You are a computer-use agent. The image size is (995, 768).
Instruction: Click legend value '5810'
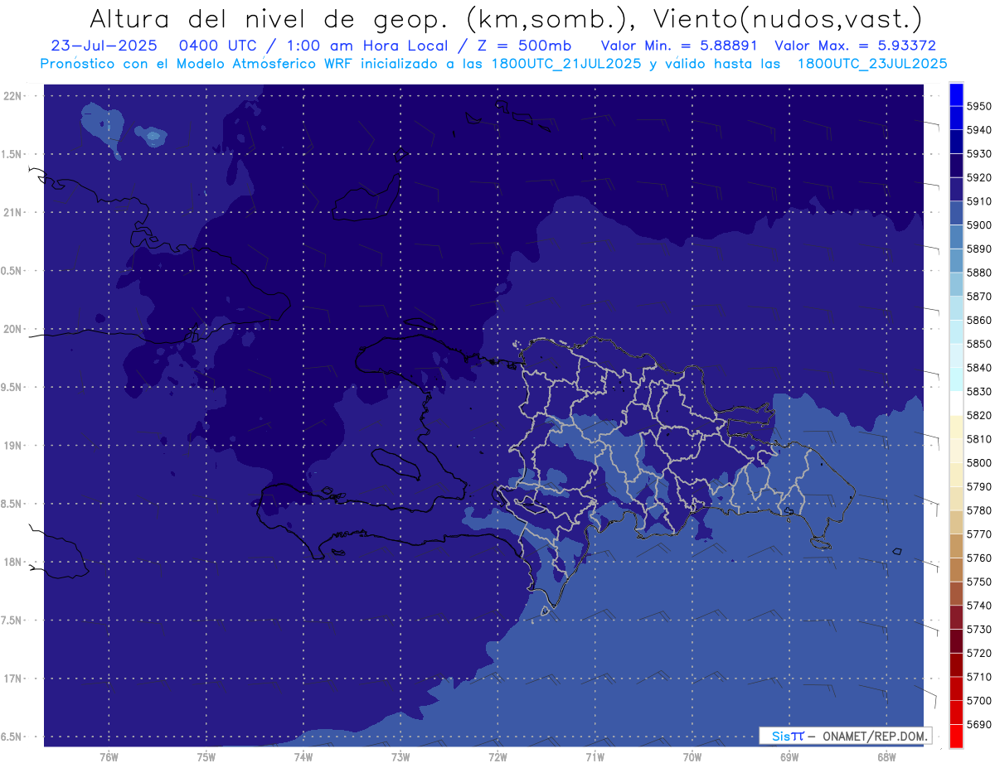point(978,438)
